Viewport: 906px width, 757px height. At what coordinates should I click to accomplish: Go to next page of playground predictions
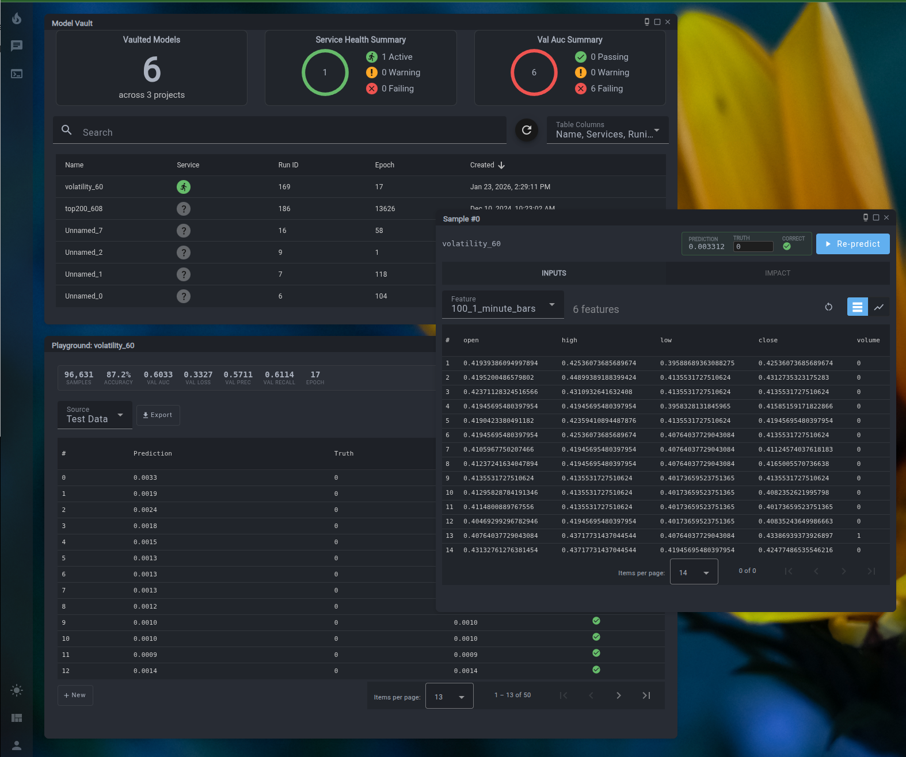(x=618, y=695)
